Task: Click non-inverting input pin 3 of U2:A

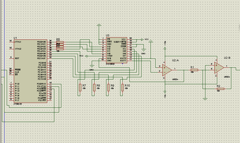Action: click(x=160, y=67)
